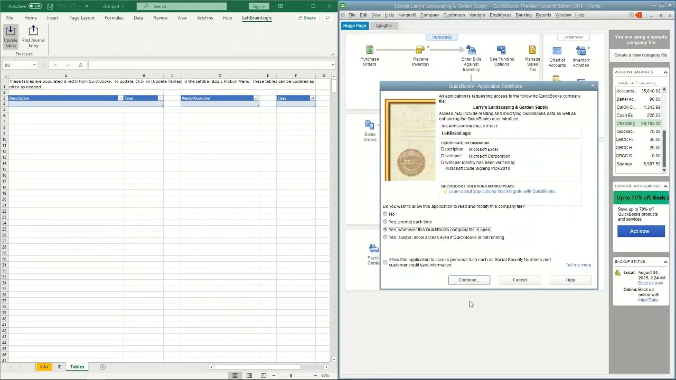
Task: Open the VendorCustomer column filter dropdown
Action: point(256,98)
